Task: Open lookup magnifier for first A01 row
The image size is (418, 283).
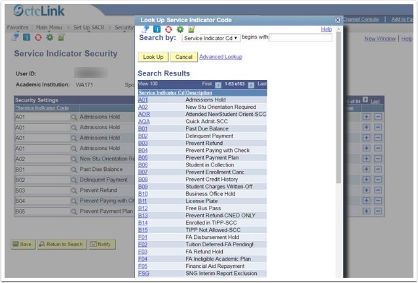Action: pos(74,117)
